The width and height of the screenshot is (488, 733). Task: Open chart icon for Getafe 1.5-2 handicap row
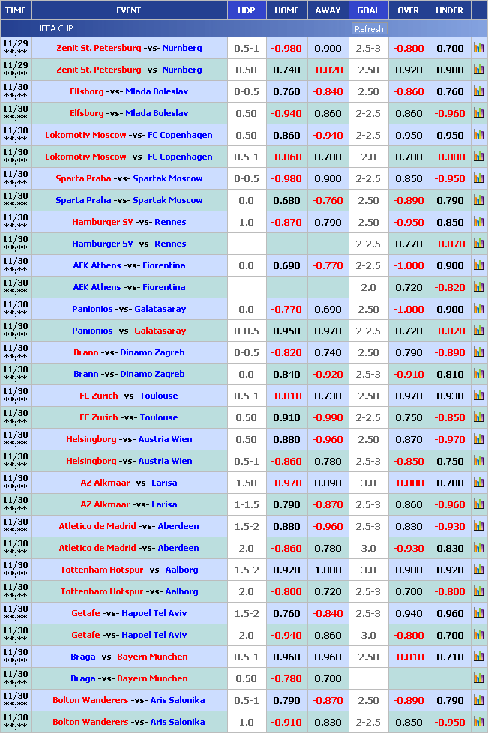coord(478,613)
